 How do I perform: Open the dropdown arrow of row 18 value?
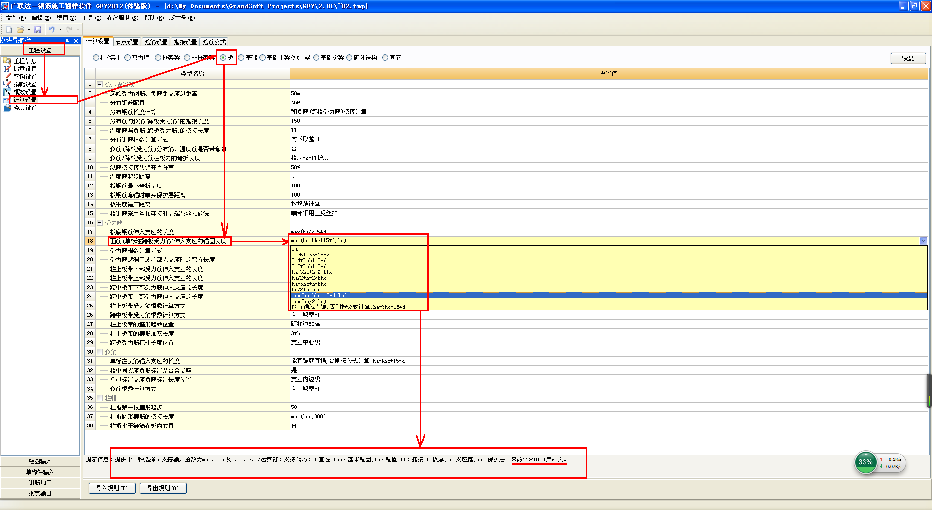point(923,241)
